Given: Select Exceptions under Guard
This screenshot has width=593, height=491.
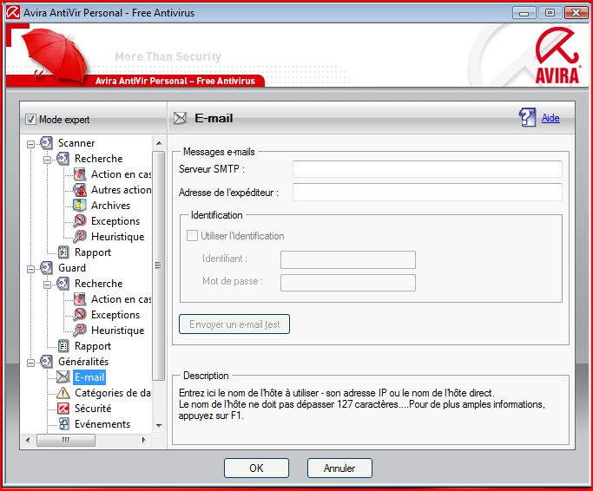Looking at the screenshot, I should click(x=115, y=315).
